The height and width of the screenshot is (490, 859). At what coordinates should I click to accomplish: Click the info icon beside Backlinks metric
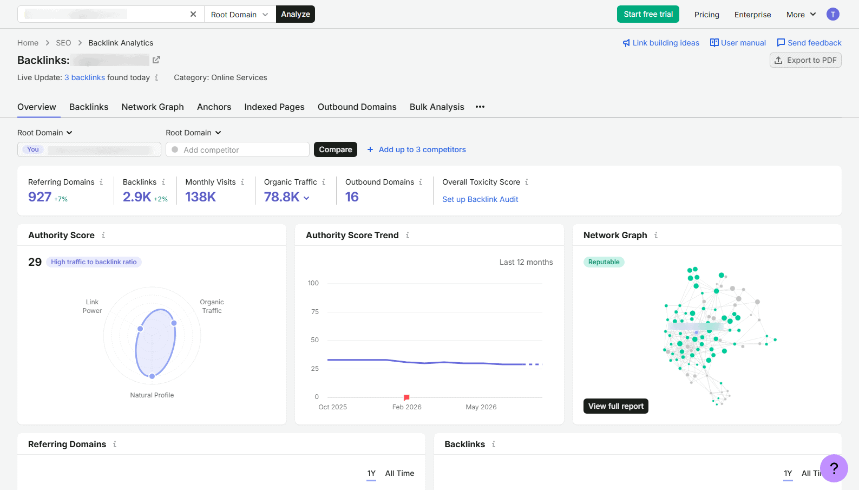click(x=163, y=182)
